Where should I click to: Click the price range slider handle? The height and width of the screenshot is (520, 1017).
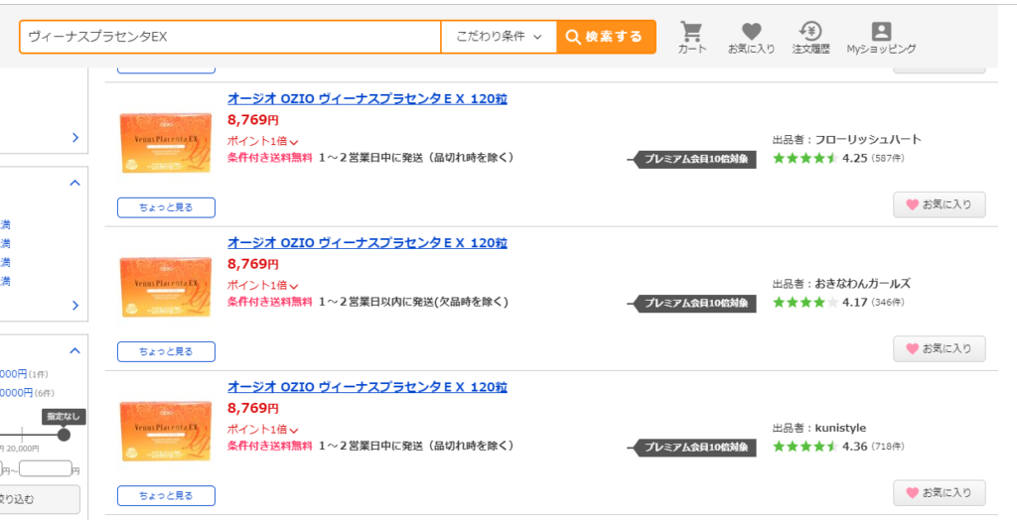tap(64, 435)
